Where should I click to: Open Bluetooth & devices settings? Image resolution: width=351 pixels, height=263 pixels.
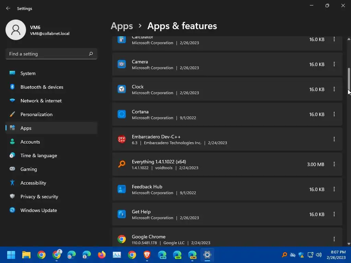tap(51, 87)
